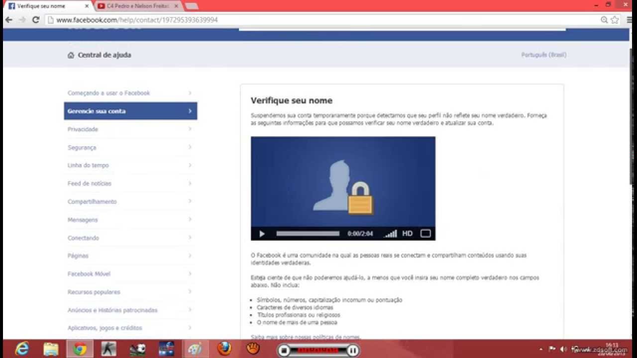Expand the Recursos populares chevron

click(190, 291)
